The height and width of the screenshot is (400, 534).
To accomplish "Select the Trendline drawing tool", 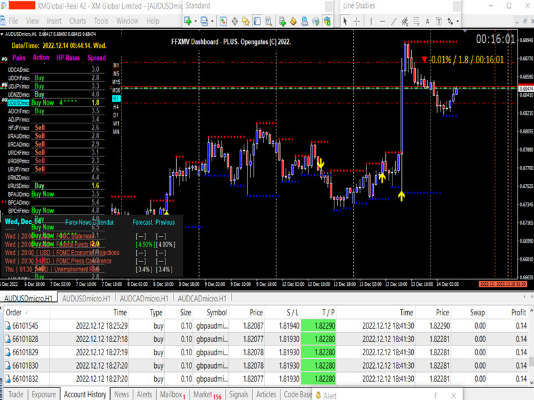I will click(394, 21).
